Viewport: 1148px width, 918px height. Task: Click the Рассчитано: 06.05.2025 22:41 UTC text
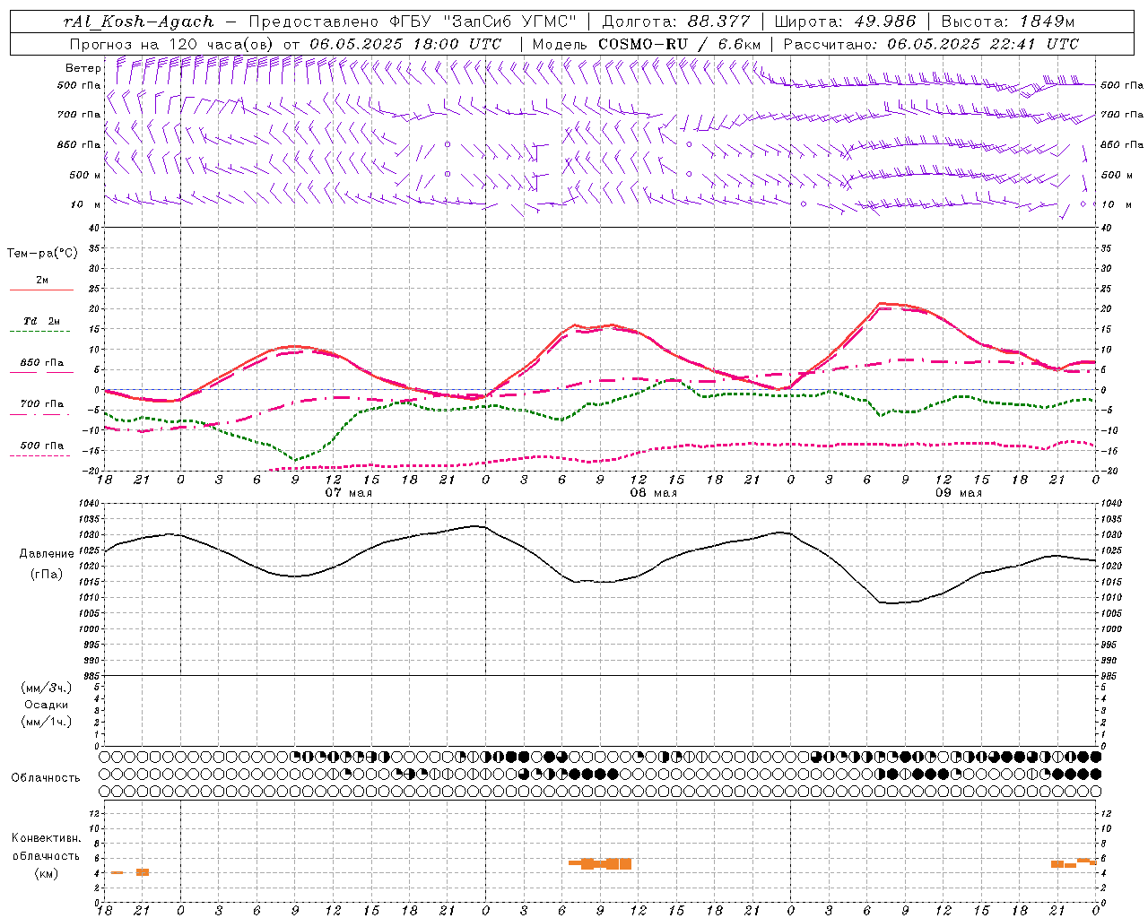point(931,44)
